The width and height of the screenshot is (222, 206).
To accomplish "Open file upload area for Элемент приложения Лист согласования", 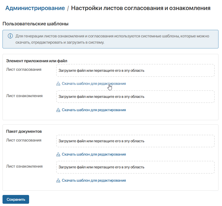I will click(135, 70).
